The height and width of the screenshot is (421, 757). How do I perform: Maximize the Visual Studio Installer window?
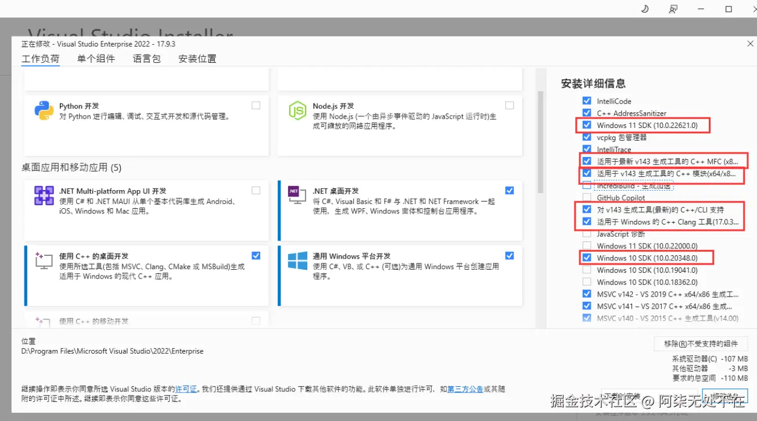[x=729, y=9]
